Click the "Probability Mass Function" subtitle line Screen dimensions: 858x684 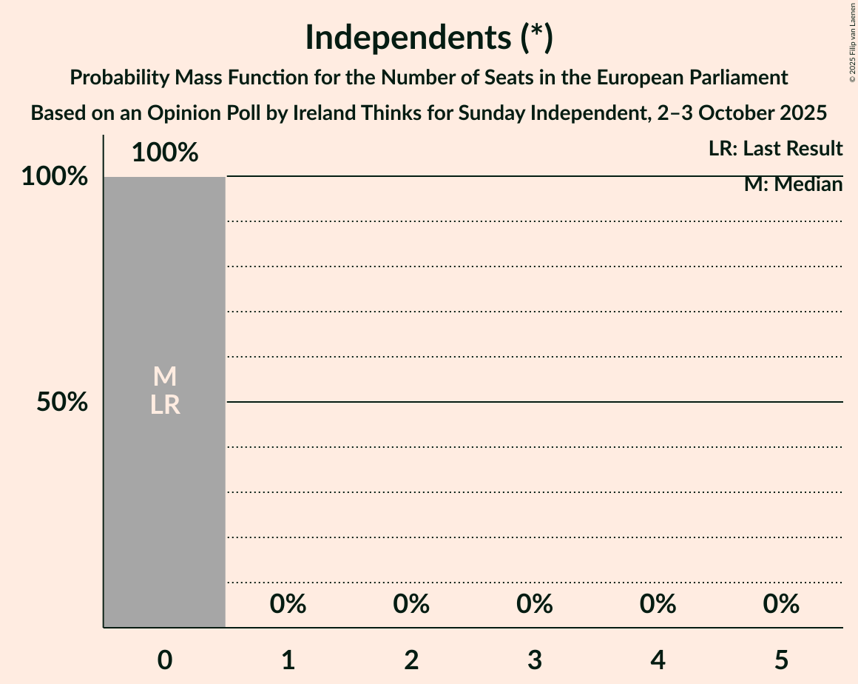point(429,78)
